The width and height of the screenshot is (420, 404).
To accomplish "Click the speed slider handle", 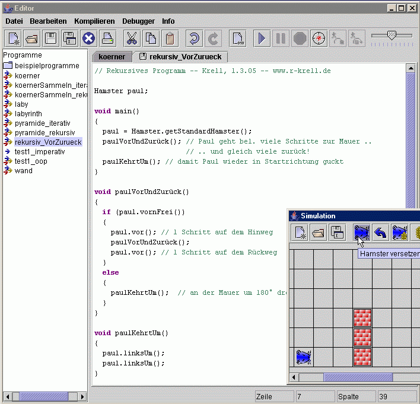I will coord(391,36).
